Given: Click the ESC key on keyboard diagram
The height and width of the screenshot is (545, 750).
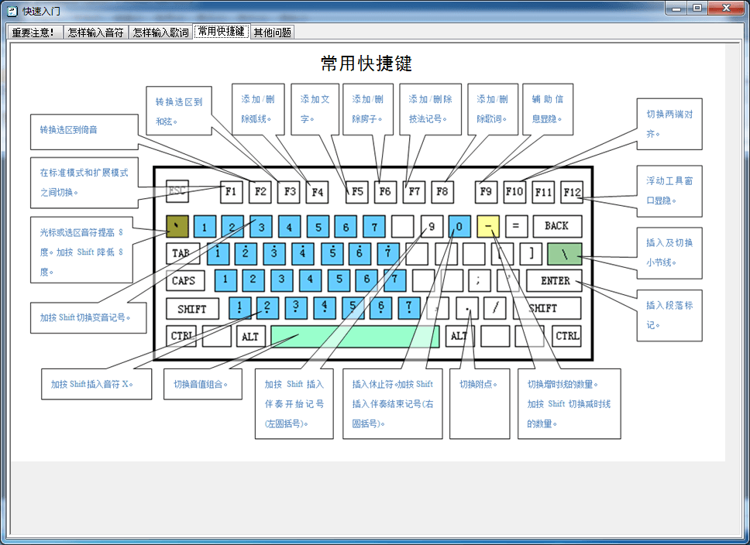Looking at the screenshot, I should (177, 191).
